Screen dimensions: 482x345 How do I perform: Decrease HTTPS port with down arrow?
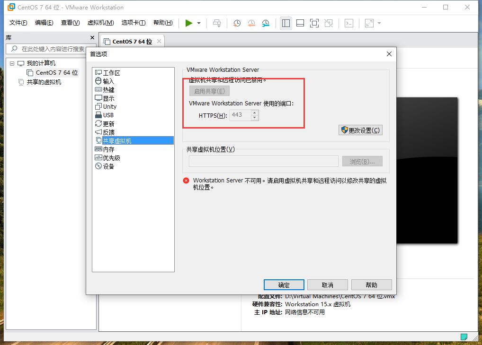tap(255, 118)
